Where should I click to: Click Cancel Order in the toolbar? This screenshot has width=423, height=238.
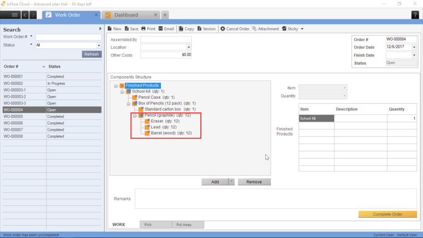click(235, 29)
